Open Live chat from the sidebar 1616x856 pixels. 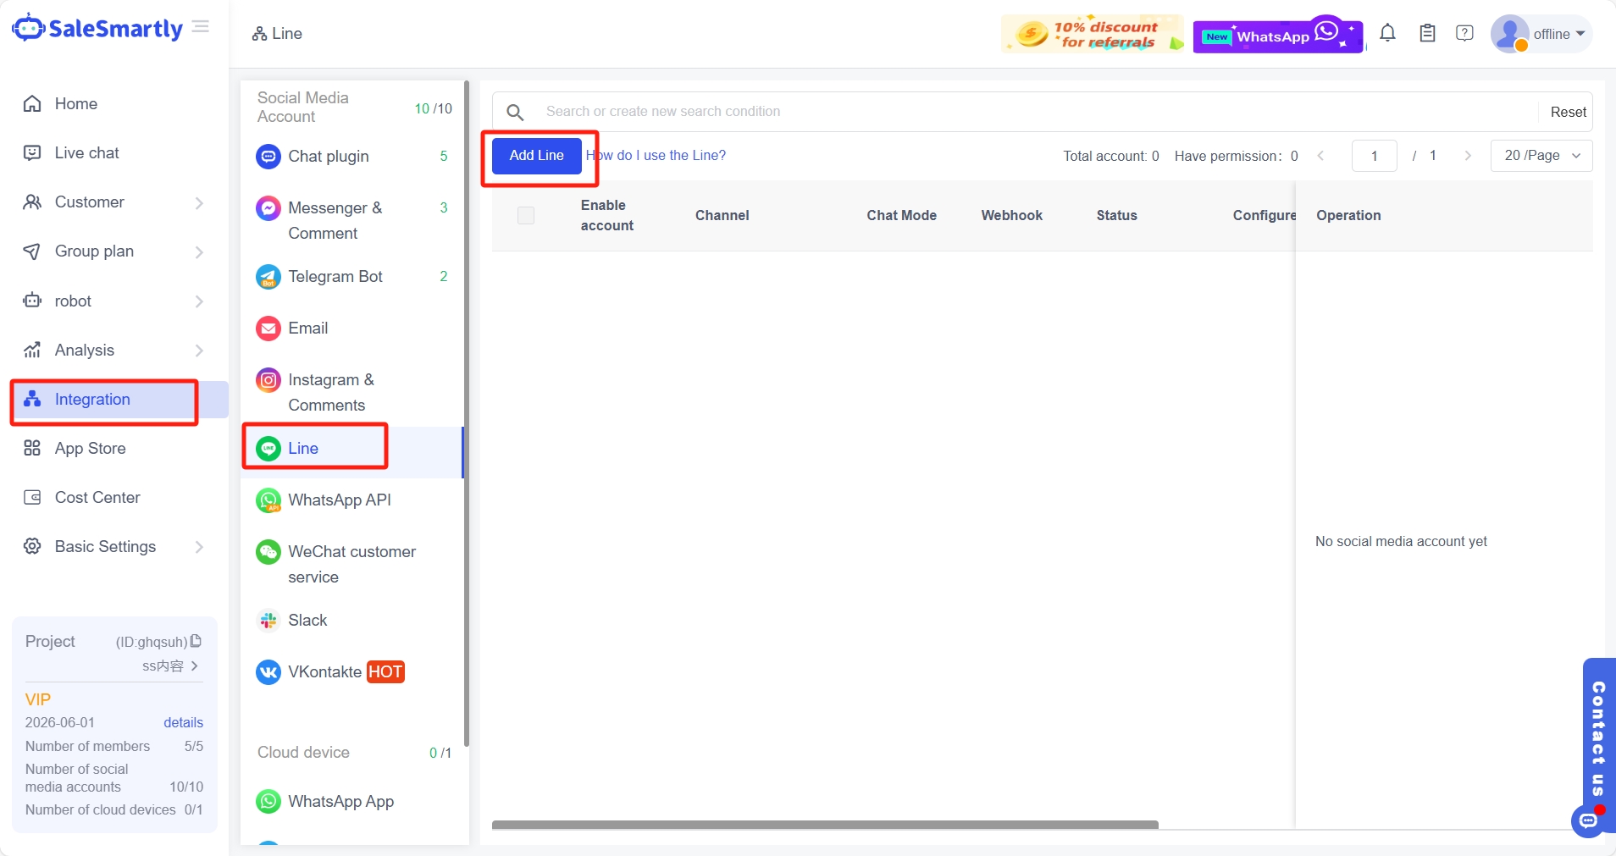(87, 152)
